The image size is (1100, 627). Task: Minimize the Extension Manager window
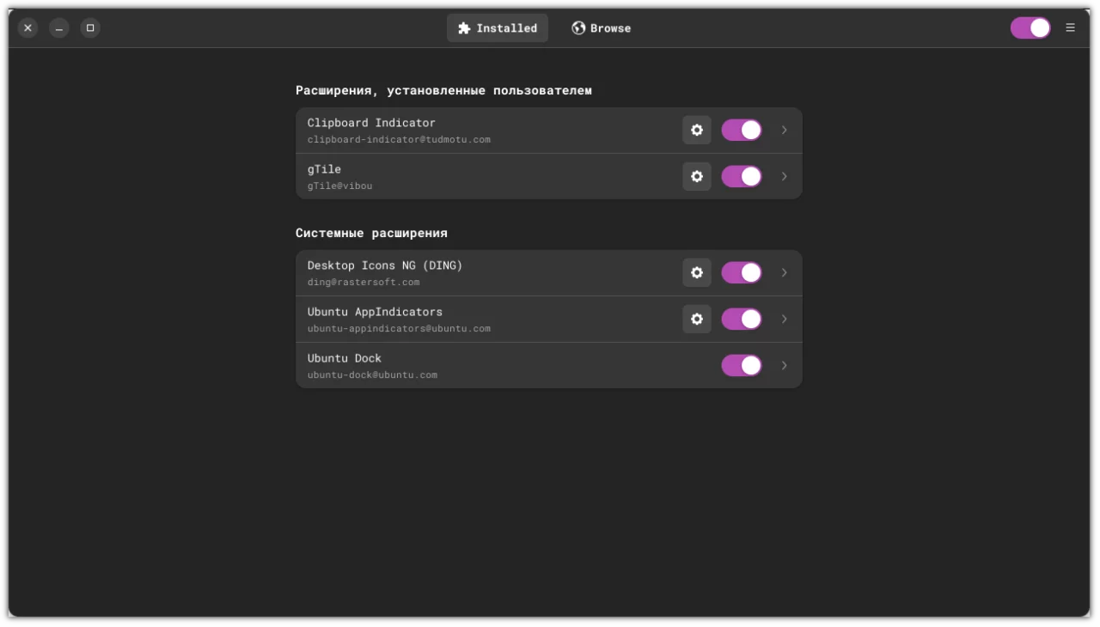[58, 27]
